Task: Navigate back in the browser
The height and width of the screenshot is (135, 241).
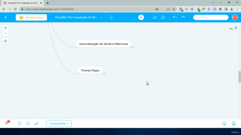Action: click(x=4, y=9)
